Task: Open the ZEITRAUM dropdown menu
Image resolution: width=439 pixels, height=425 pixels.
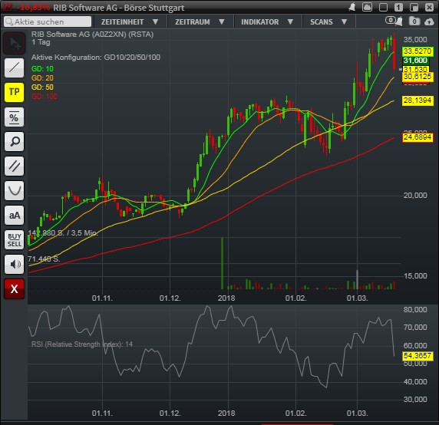Action: 200,21
